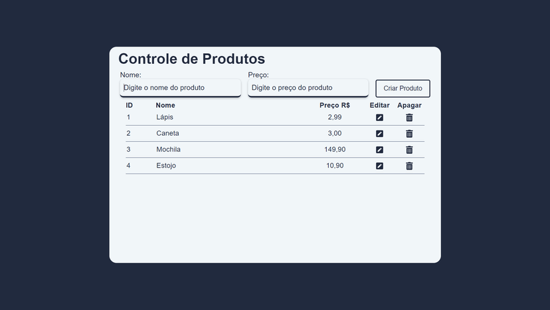Select the Nome column header

pos(165,105)
